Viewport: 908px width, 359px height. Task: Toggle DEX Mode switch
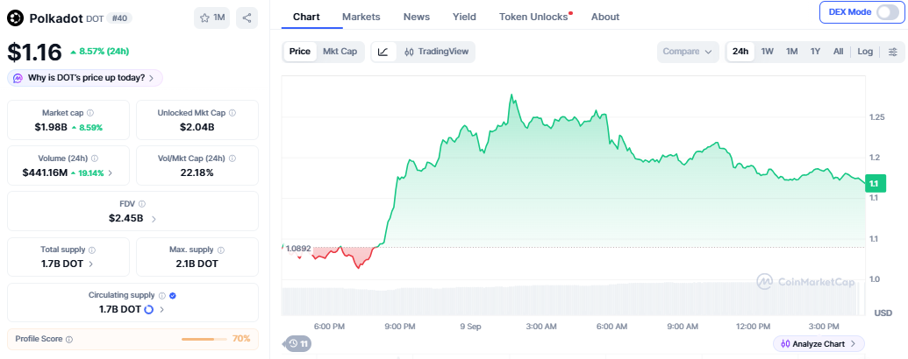pyautogui.click(x=887, y=12)
